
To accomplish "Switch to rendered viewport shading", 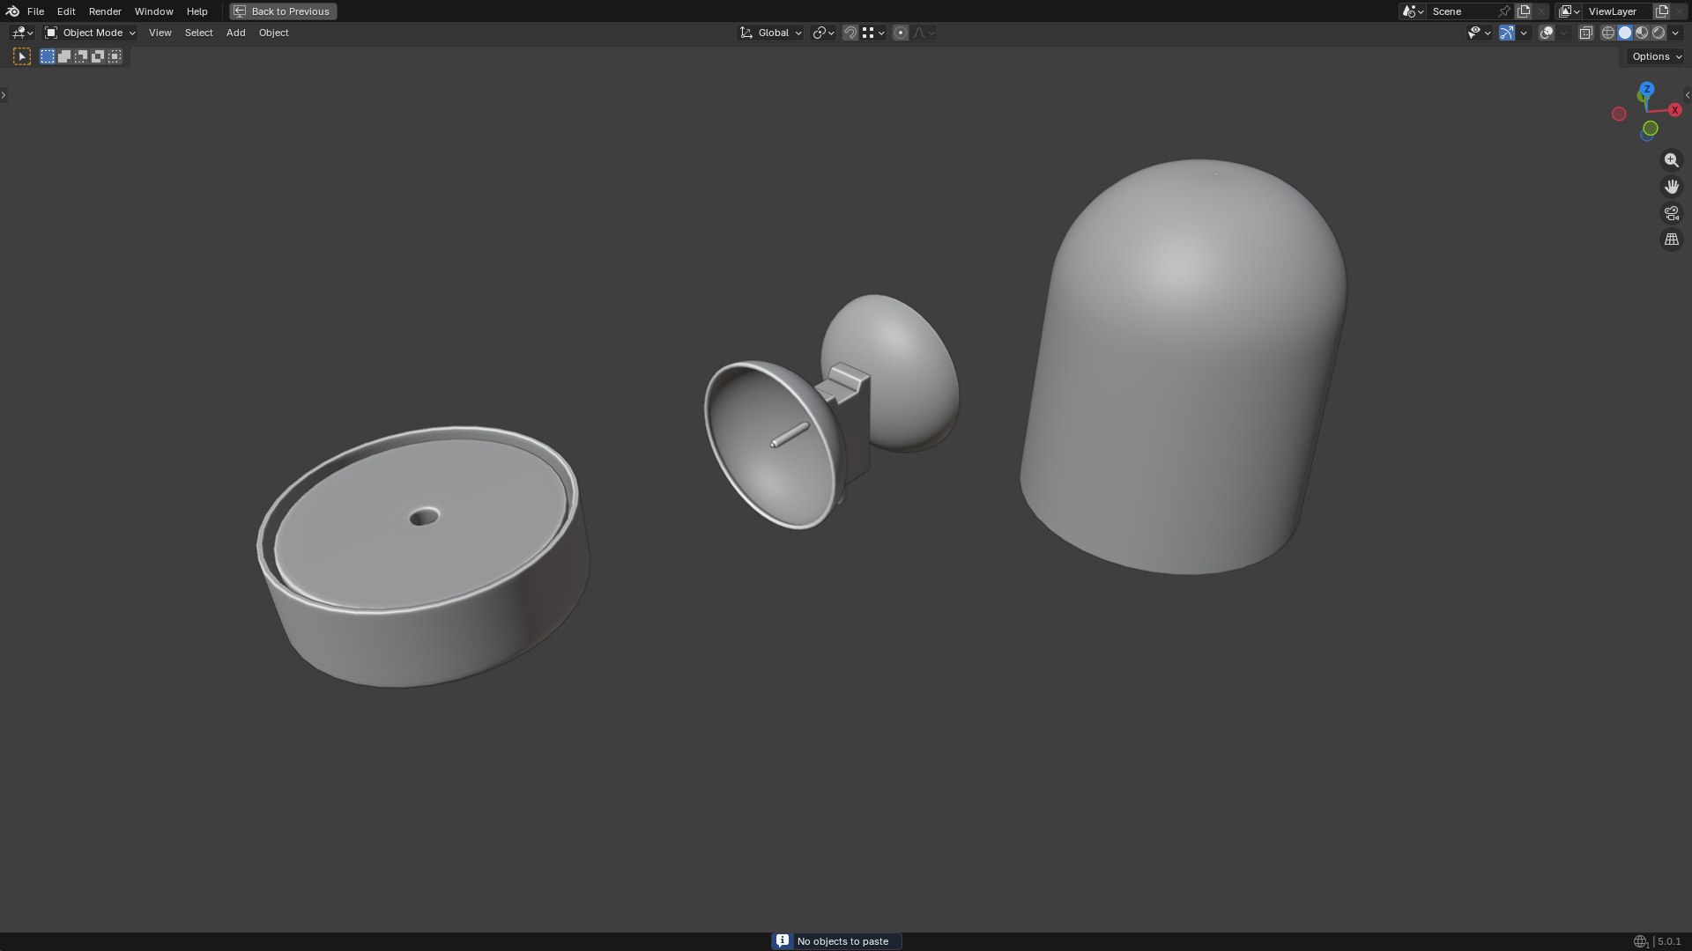I will tap(1659, 33).
